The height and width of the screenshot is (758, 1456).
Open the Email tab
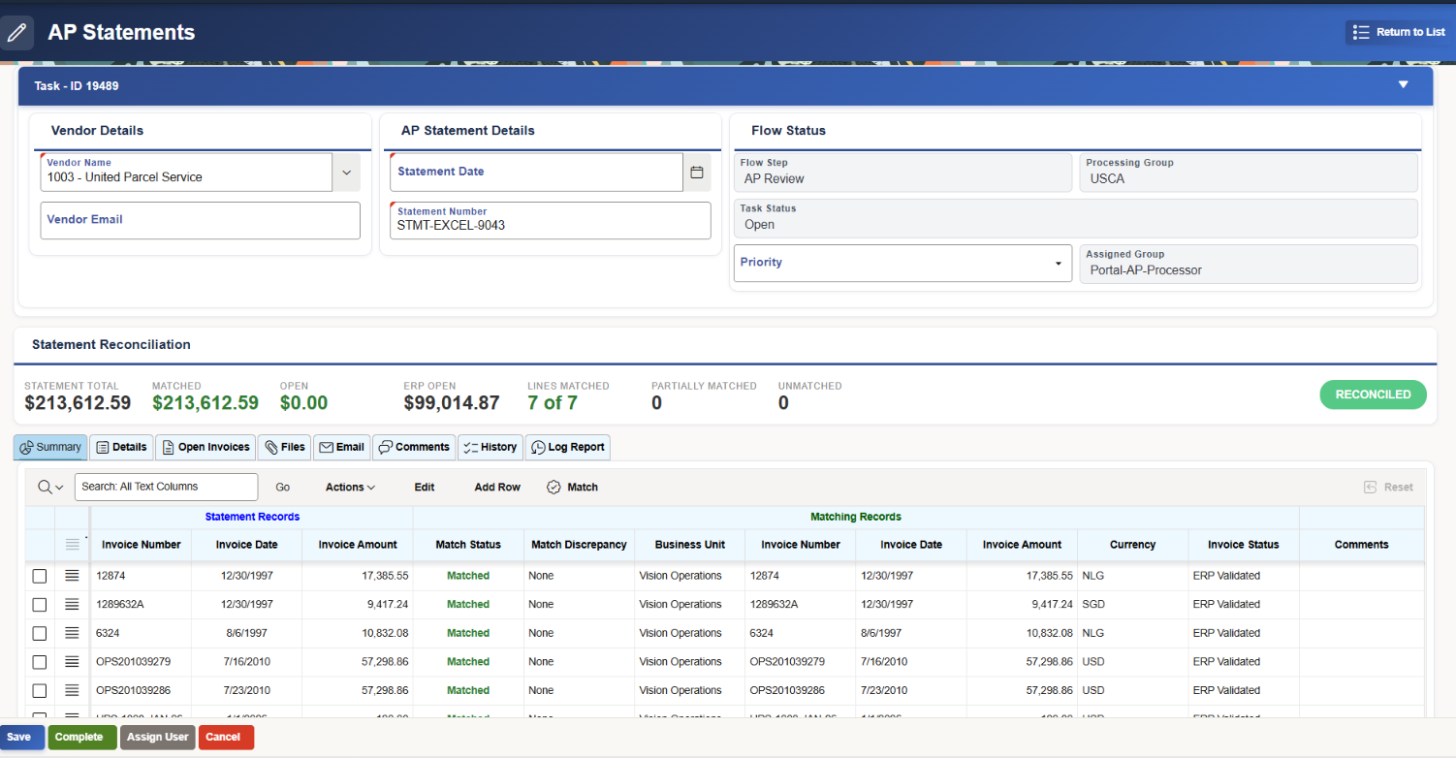tap(341, 447)
